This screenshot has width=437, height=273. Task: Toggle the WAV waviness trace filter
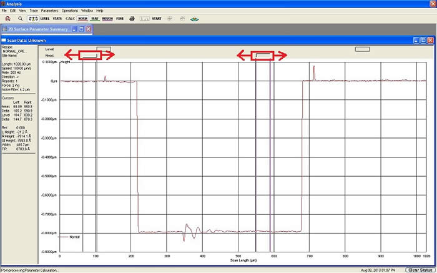(x=95, y=19)
